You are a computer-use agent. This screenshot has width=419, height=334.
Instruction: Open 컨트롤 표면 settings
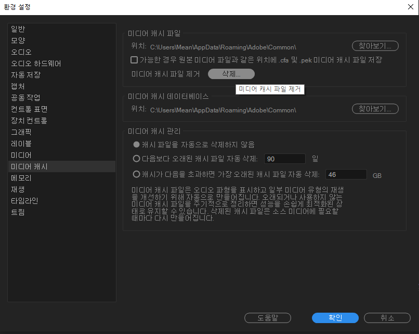click(62, 109)
